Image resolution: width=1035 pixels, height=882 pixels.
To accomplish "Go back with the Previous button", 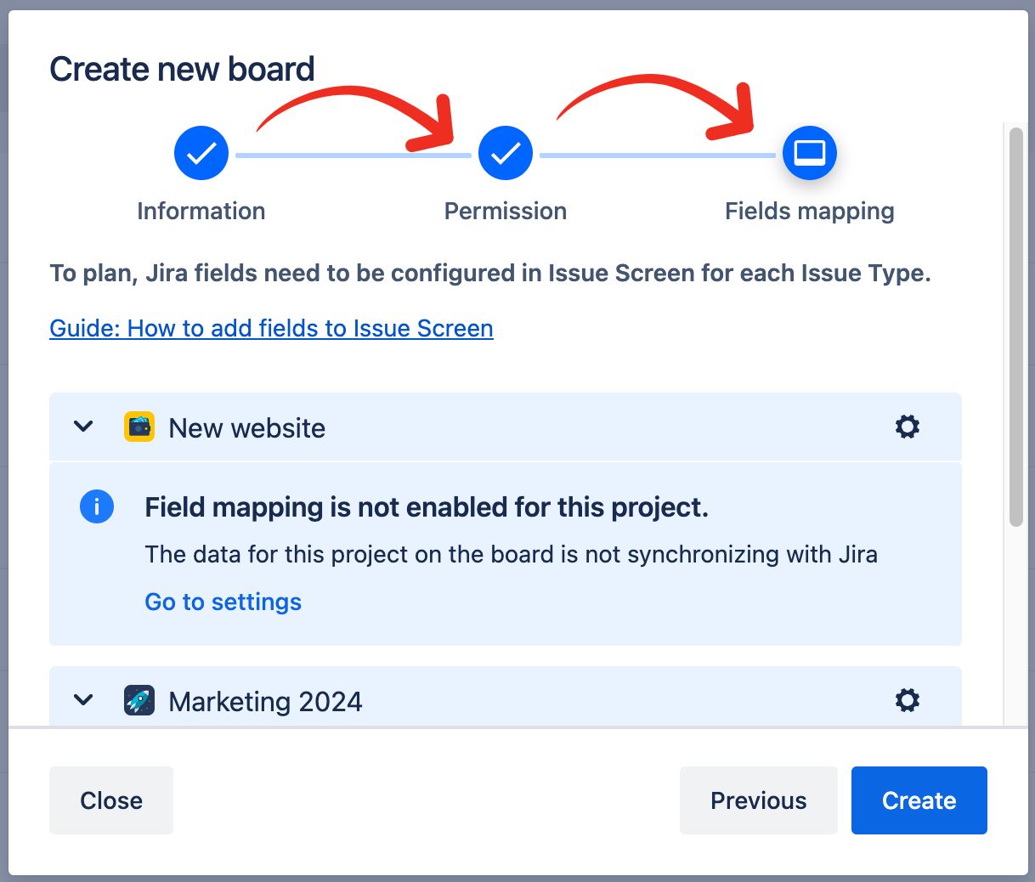I will tap(758, 800).
